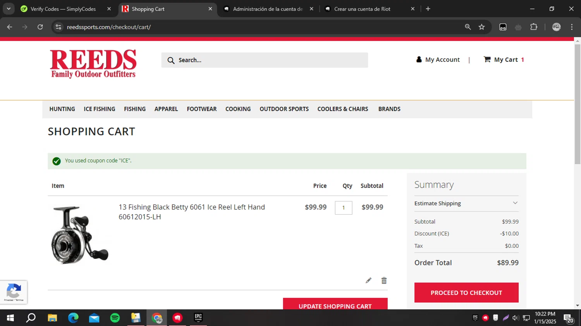Go back with the browser back arrow
The height and width of the screenshot is (326, 581).
[x=10, y=27]
